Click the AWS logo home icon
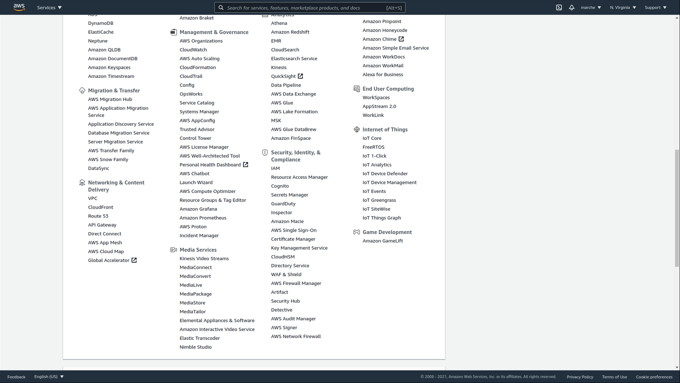This screenshot has height=383, width=680. point(19,7)
